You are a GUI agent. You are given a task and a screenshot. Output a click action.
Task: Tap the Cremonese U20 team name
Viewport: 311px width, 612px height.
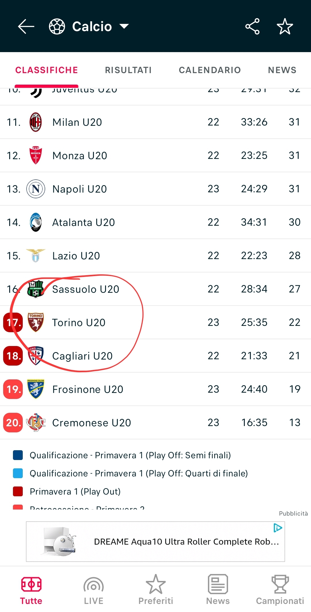click(x=92, y=423)
